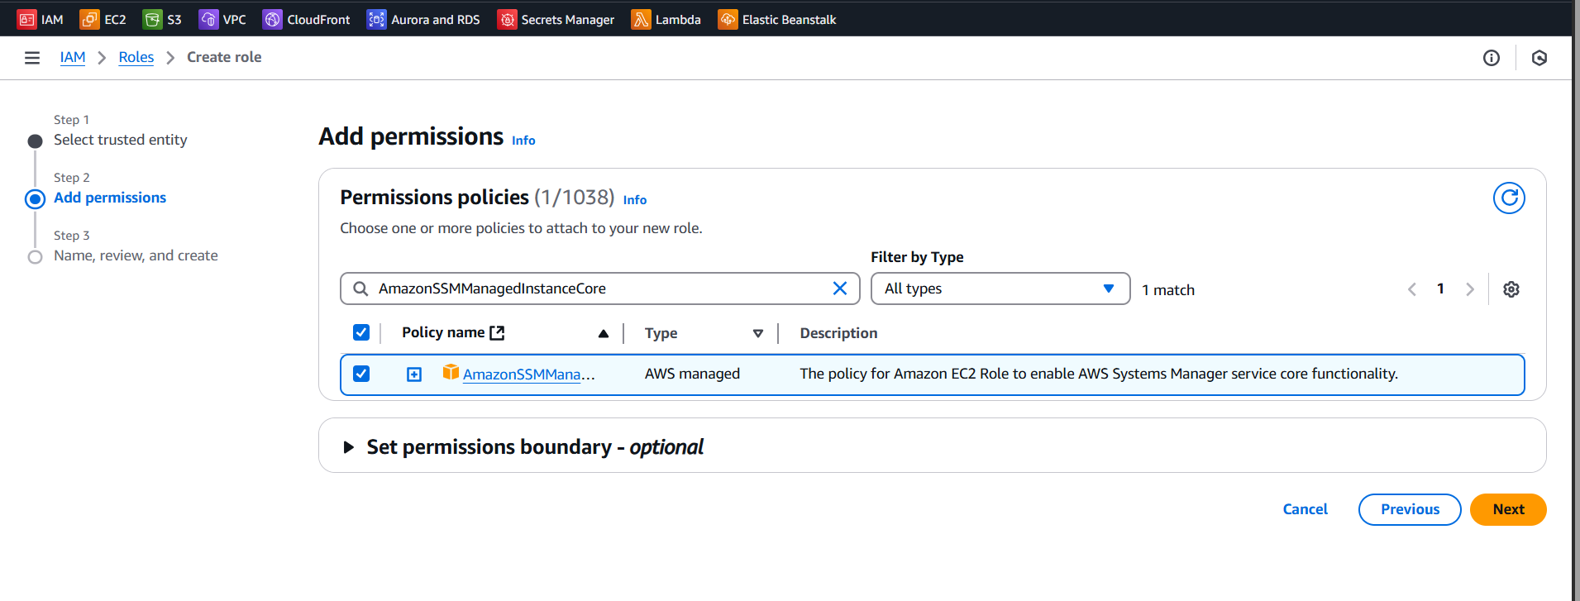Open table preferences gear icon

pos(1511,289)
